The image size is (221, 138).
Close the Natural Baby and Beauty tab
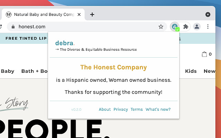(x=79, y=14)
